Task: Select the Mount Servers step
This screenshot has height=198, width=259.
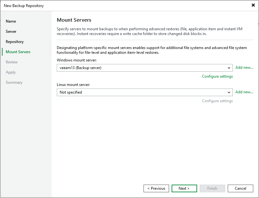Action: (18, 52)
